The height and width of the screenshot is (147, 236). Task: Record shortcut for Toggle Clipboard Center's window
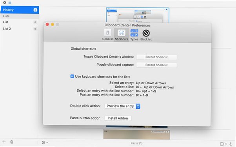156,57
